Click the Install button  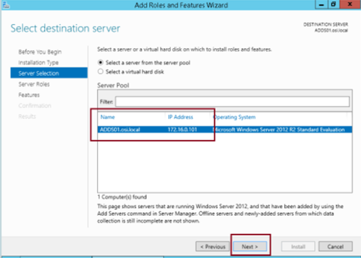tap(298, 246)
